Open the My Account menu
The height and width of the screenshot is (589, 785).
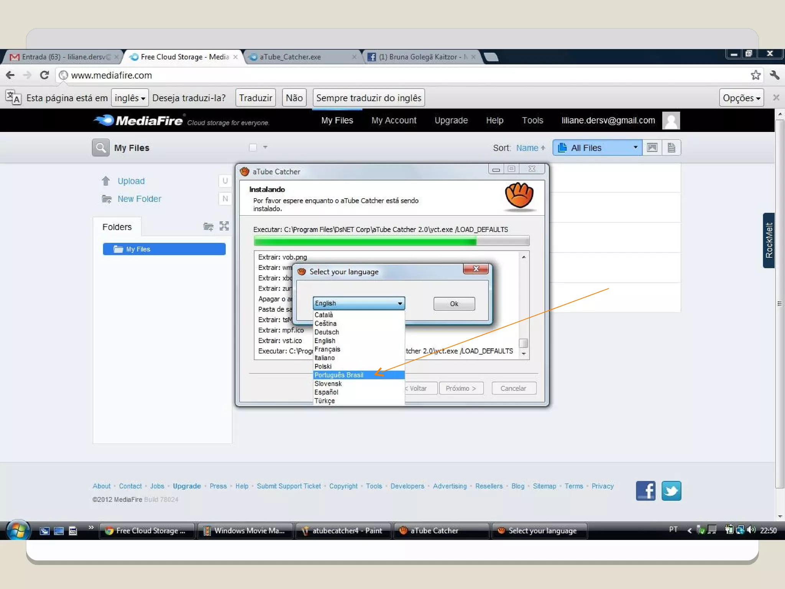click(x=394, y=120)
